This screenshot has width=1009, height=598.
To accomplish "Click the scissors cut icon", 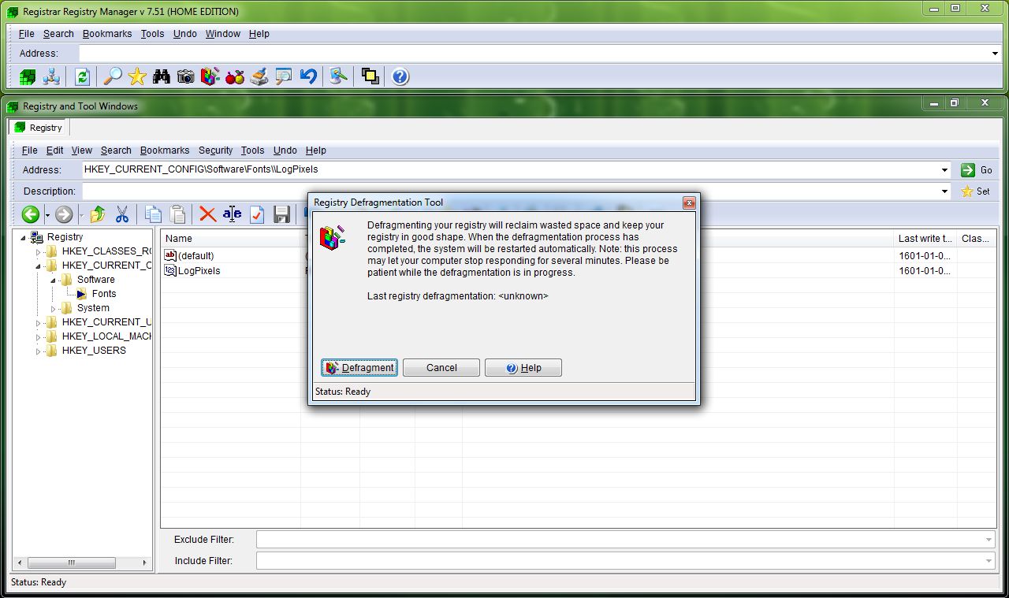I will [x=122, y=214].
